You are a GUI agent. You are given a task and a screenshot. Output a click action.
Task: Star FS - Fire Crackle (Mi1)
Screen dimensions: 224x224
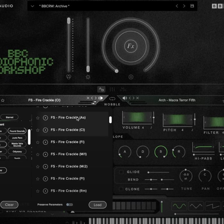point(38,154)
